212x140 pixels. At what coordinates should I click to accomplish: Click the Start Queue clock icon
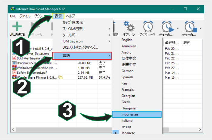168,27
